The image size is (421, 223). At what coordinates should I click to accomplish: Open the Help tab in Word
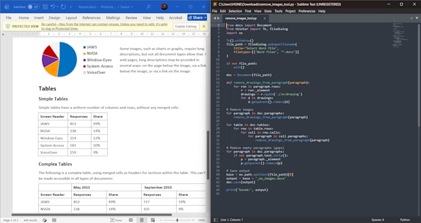point(160,18)
